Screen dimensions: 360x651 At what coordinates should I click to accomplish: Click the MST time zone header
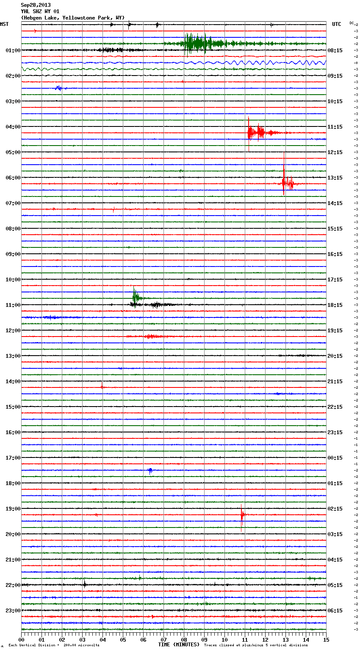pyautogui.click(x=4, y=24)
